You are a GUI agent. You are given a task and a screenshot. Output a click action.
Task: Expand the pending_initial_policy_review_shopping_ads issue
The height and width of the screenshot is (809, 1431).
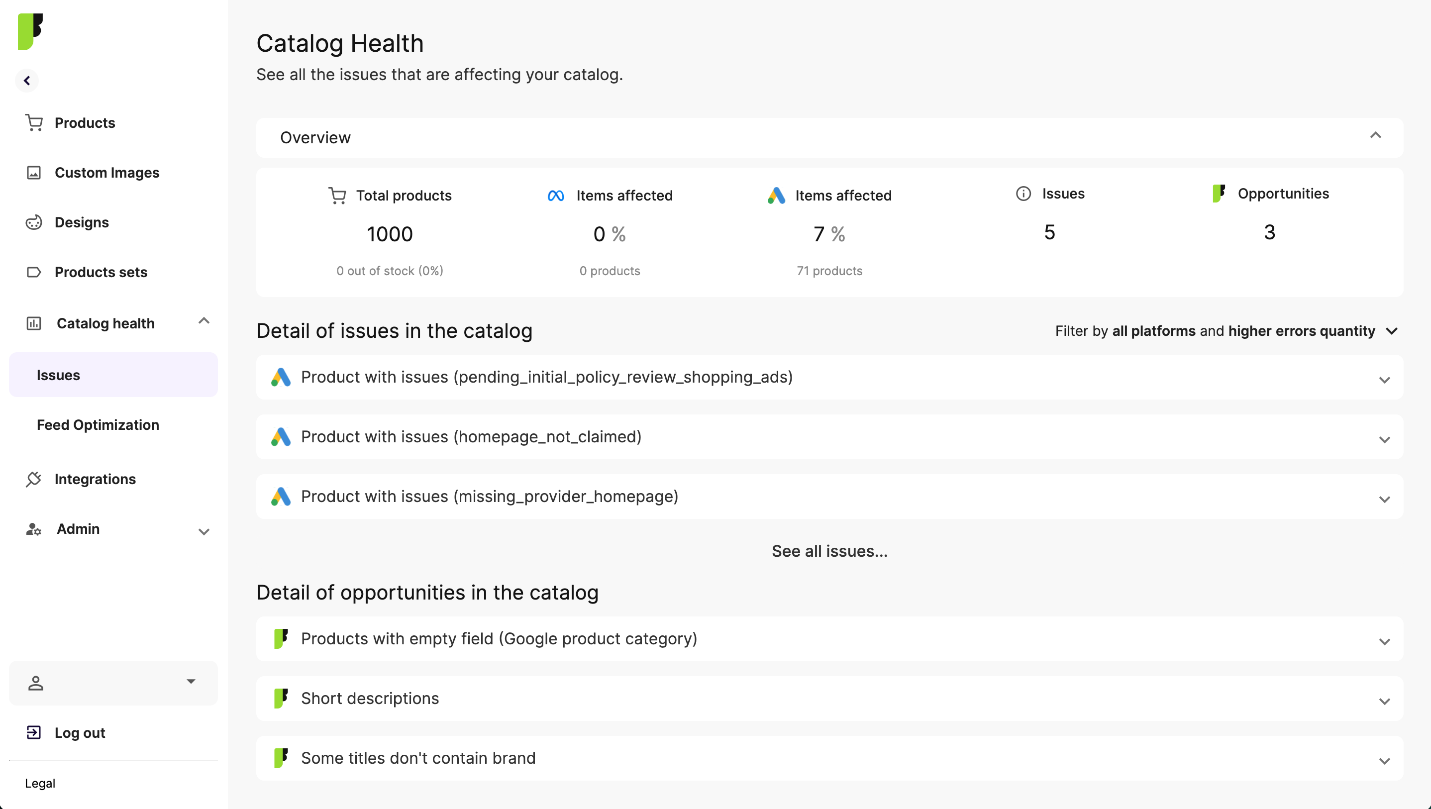pos(1384,380)
